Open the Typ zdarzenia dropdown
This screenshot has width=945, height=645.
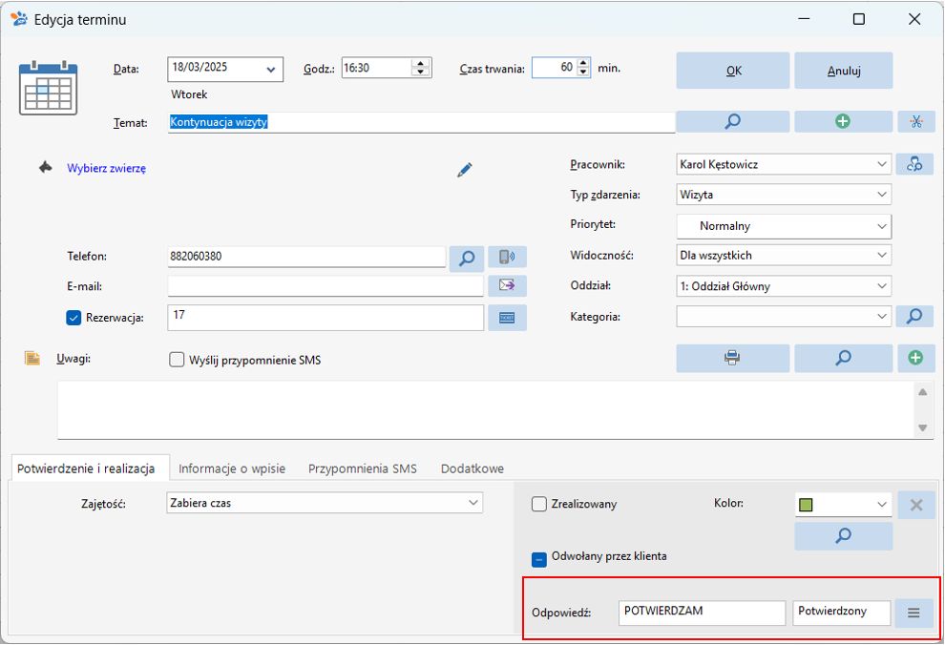[x=881, y=194]
